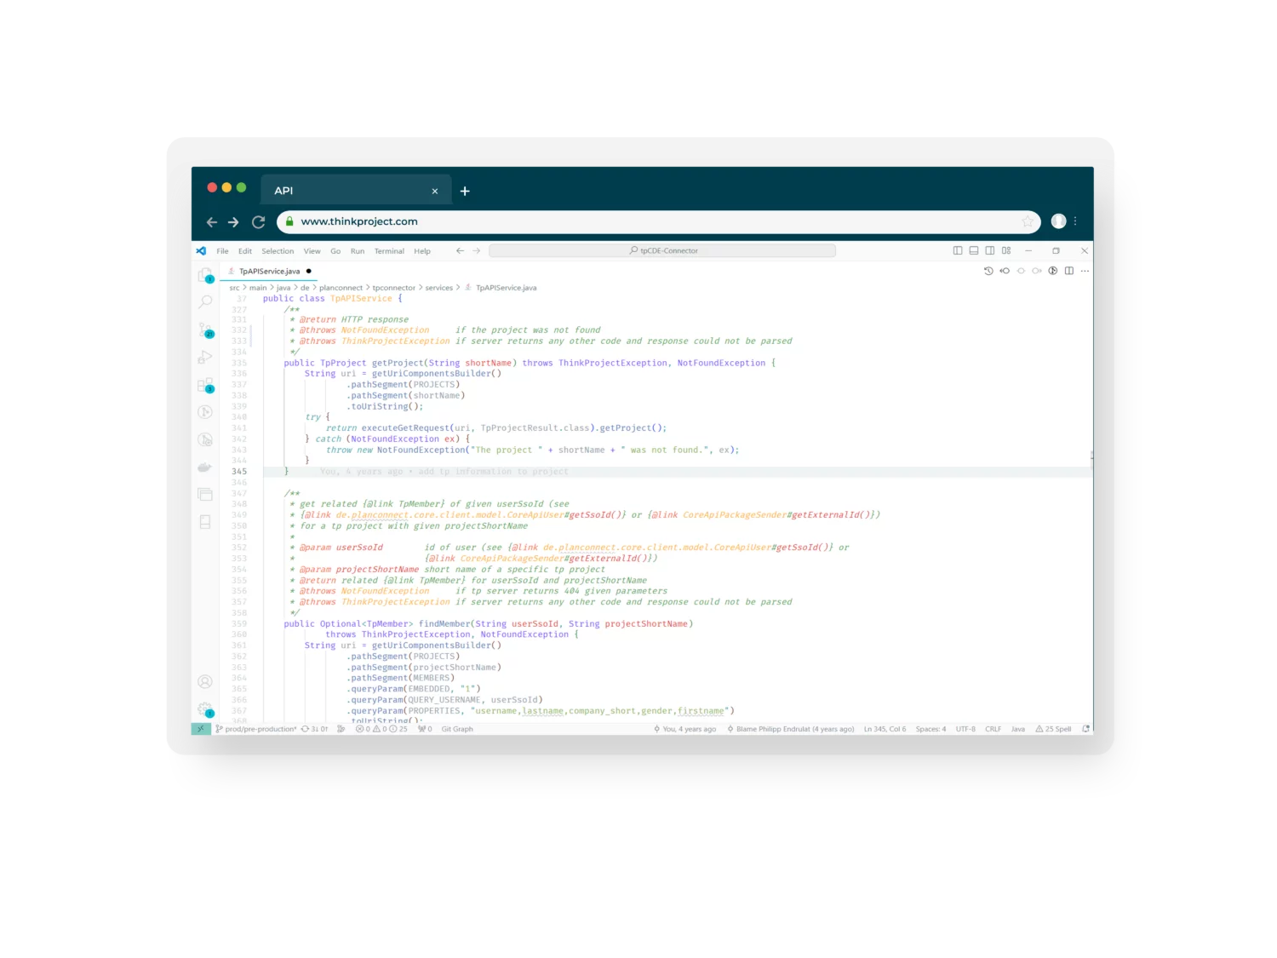The height and width of the screenshot is (958, 1277).
Task: Open the Terminal menu
Action: pos(389,251)
